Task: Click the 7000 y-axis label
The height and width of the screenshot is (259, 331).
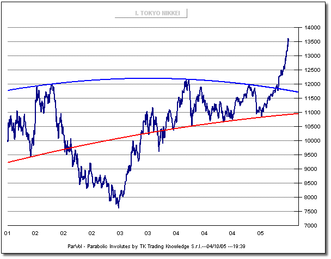Action: click(312, 225)
